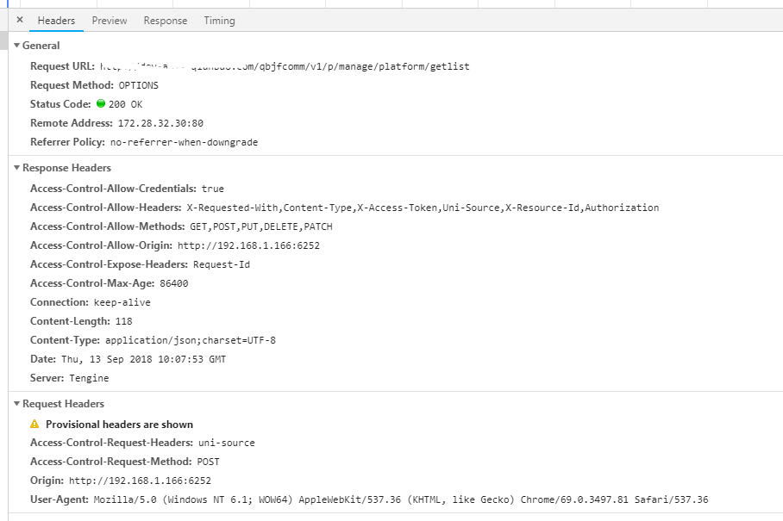Image resolution: width=783 pixels, height=521 pixels.
Task: Click the Request URL value
Action: (x=285, y=66)
